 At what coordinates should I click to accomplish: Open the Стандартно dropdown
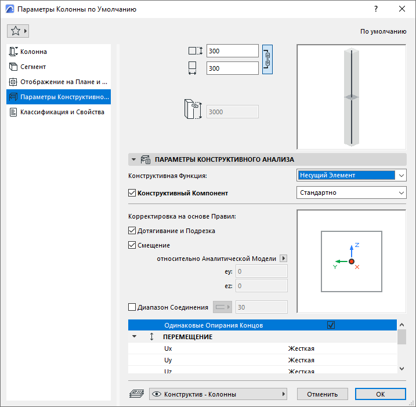pyautogui.click(x=352, y=192)
